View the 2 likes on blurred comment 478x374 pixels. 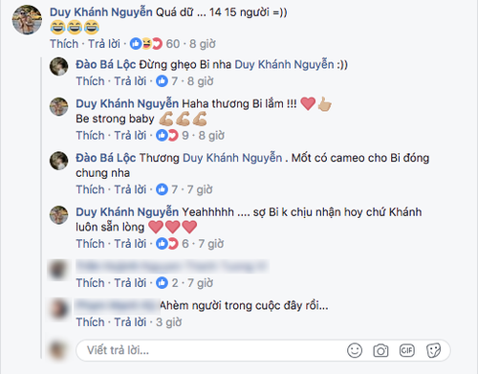point(167,283)
